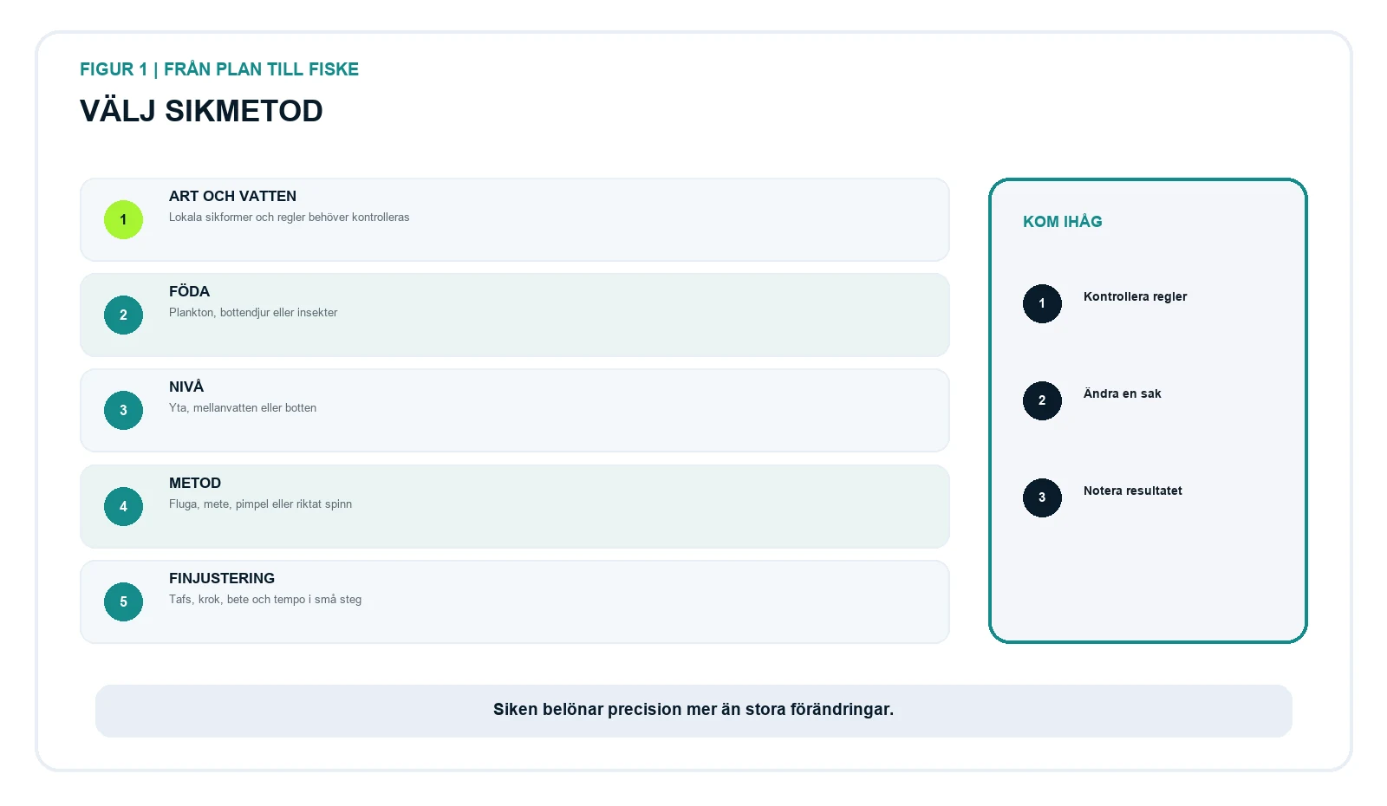
Task: Click dark circle 3 beside Notera resultatet
Action: point(1042,497)
